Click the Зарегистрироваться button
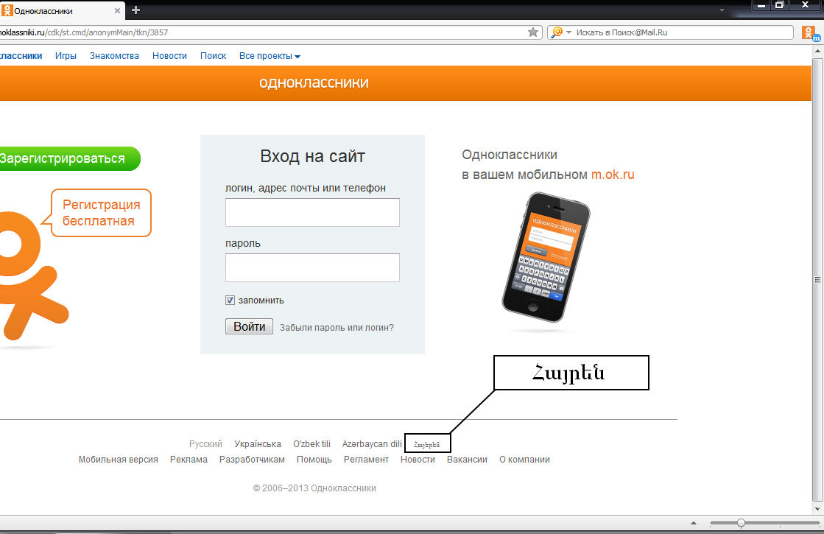Image resolution: width=824 pixels, height=534 pixels. [x=70, y=158]
